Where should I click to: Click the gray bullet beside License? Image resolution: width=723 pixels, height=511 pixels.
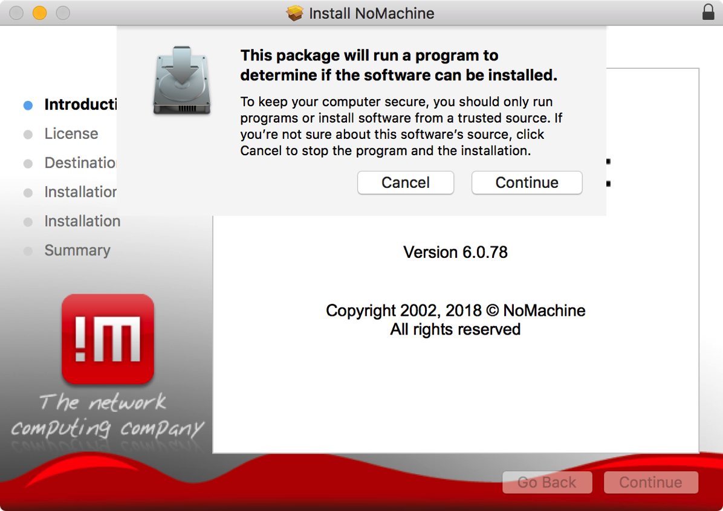pos(28,135)
